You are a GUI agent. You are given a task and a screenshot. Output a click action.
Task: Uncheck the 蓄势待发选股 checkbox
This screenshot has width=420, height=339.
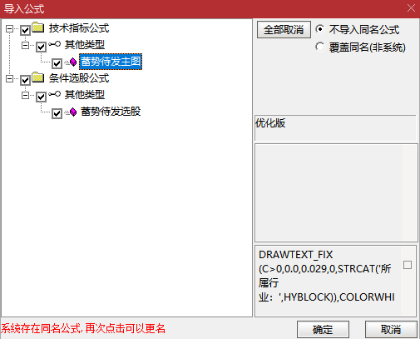(57, 113)
